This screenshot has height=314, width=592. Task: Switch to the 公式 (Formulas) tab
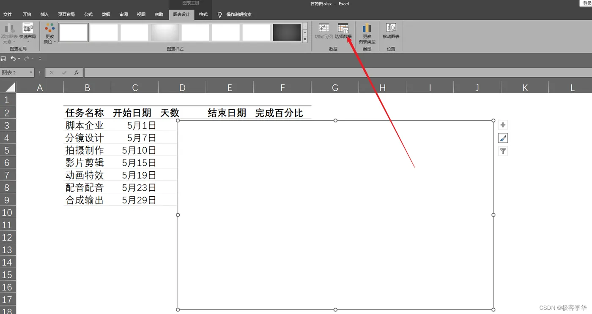coord(88,14)
